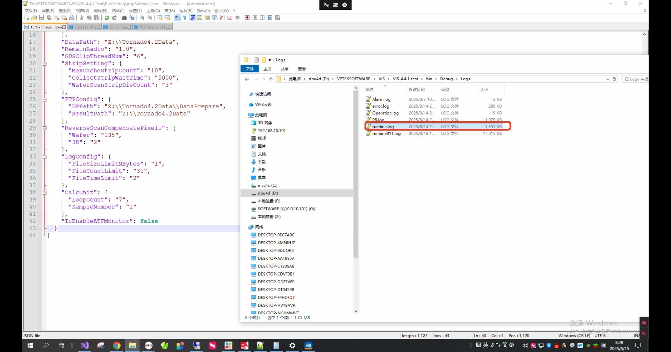
Task: Click Debug in the breadcrumb path
Action: (446, 79)
